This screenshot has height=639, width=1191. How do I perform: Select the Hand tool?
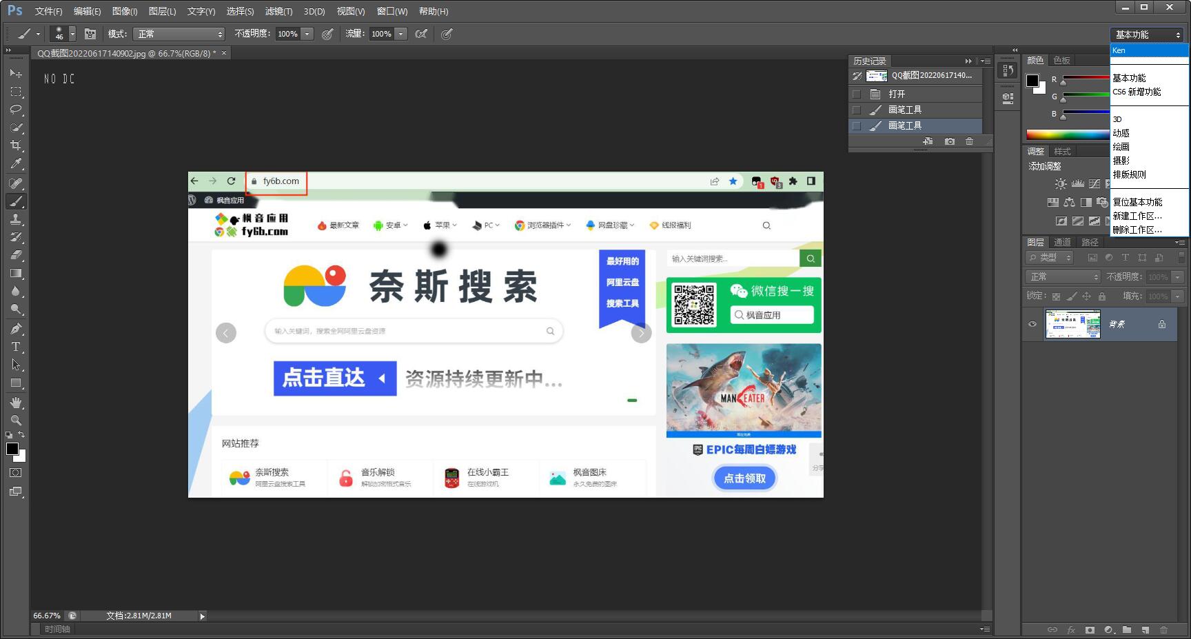(16, 403)
